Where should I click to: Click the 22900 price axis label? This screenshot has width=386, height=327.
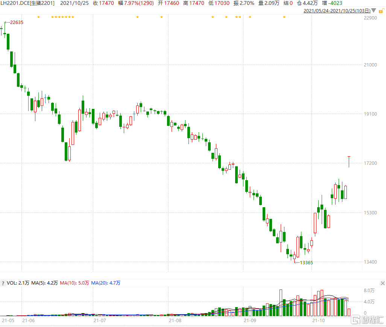[x=370, y=18]
